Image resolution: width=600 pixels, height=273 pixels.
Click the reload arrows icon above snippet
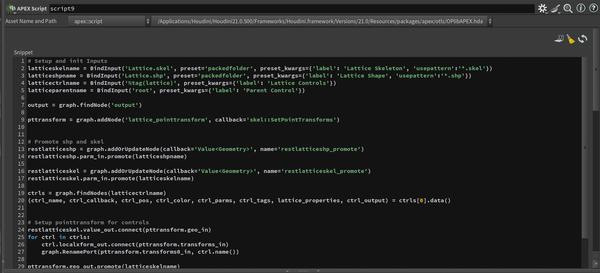tap(583, 39)
